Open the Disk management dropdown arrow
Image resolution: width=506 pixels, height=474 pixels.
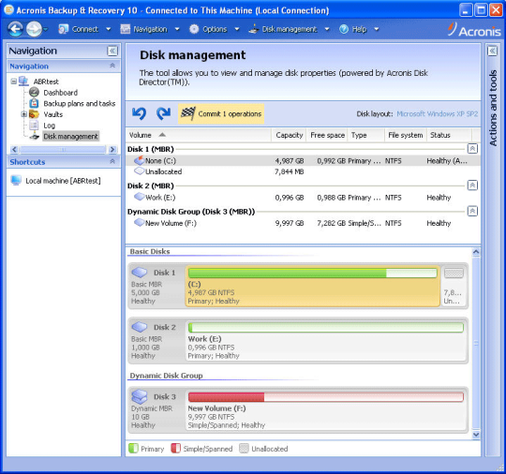(x=327, y=29)
